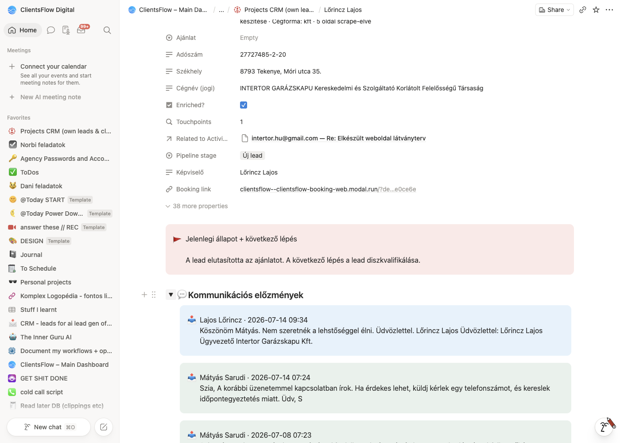Open the three-dot page options menu
The image size is (620, 443).
(609, 10)
